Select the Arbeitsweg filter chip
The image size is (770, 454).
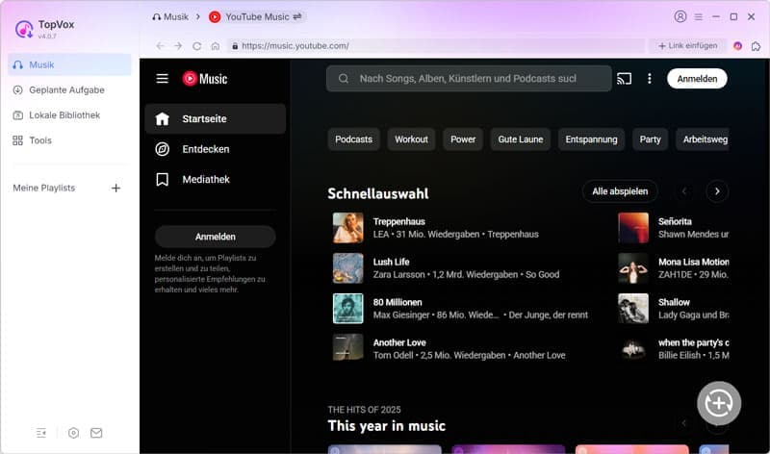[703, 139]
